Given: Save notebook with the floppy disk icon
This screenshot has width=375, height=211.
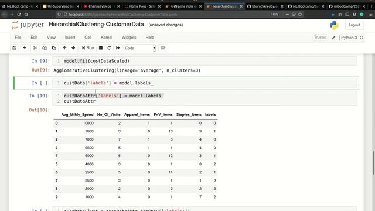Looking at the screenshot, I should [14, 48].
